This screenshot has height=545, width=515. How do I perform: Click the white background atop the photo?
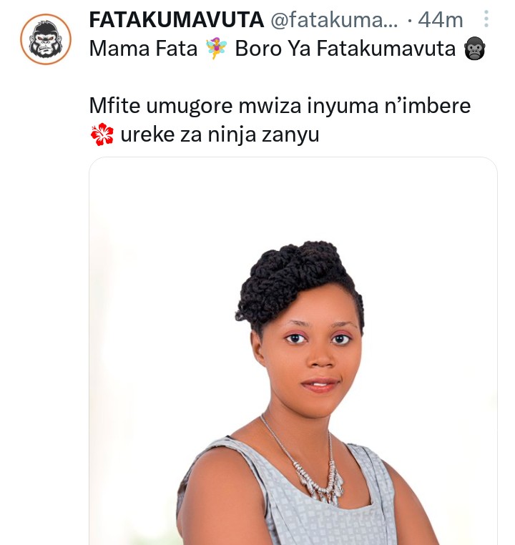pyautogui.click(x=293, y=198)
